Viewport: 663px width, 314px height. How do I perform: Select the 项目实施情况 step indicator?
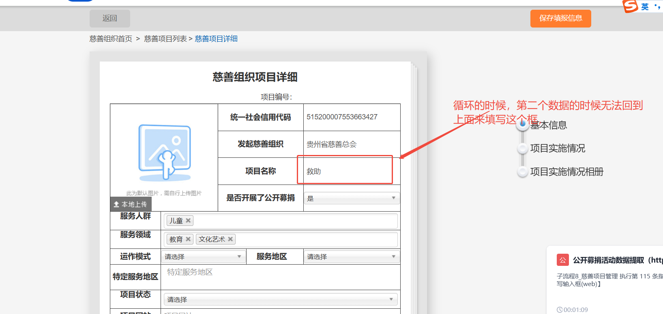[x=523, y=149]
